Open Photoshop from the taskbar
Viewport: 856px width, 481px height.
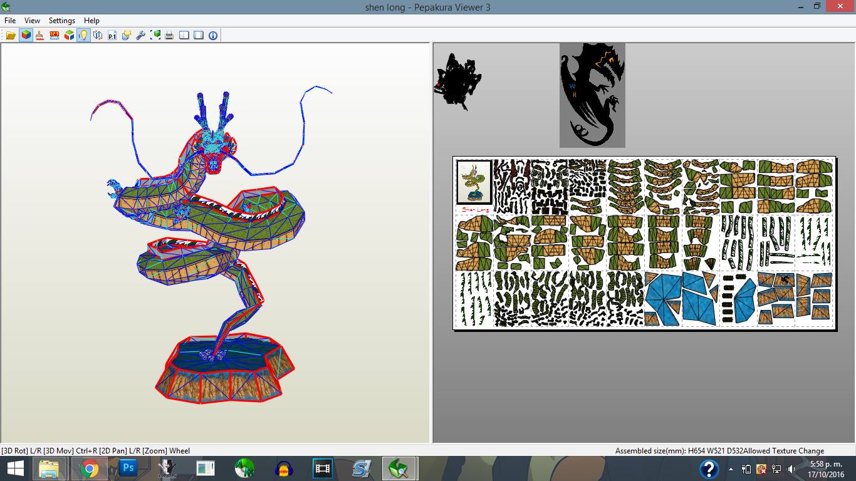point(128,468)
